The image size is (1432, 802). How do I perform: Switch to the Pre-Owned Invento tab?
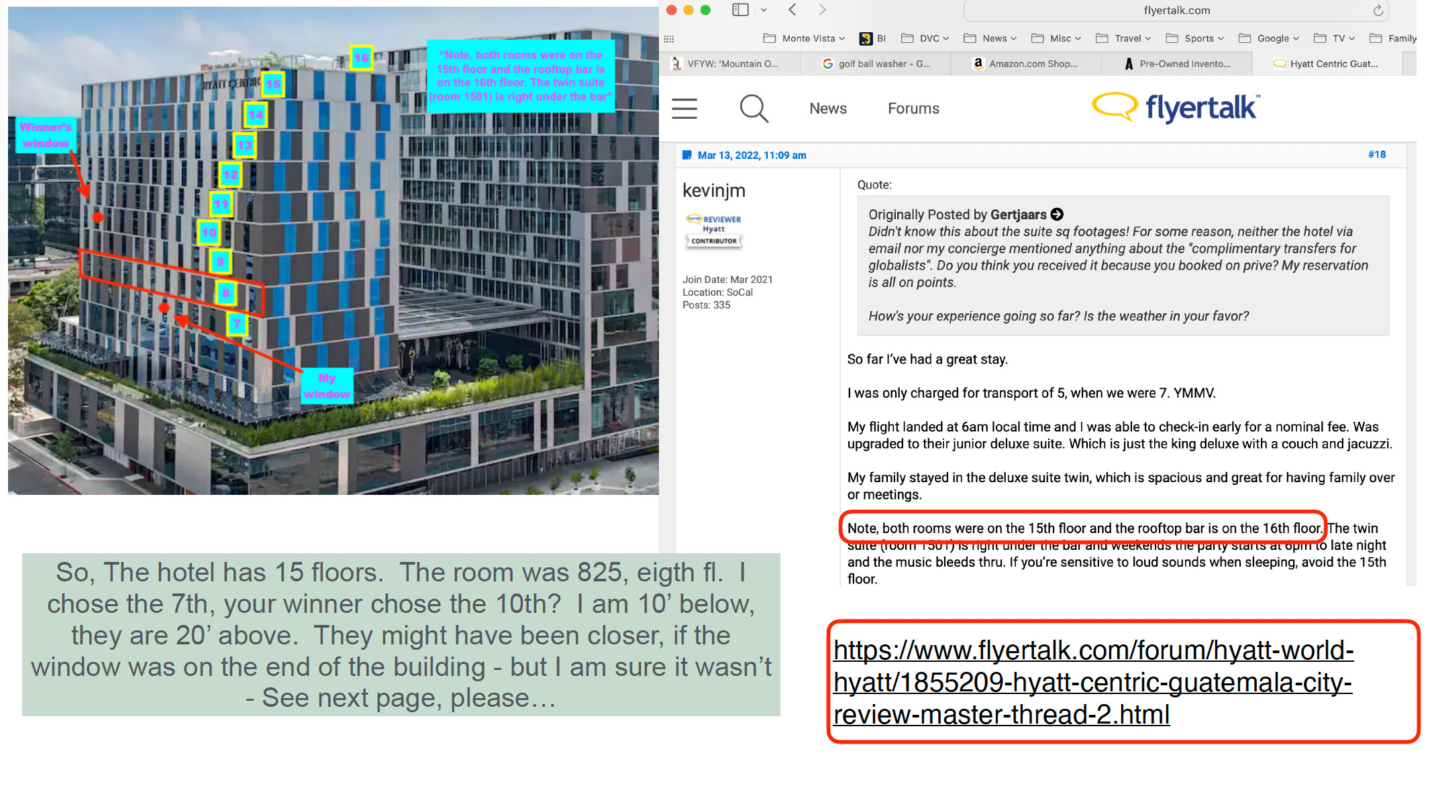pos(1176,64)
